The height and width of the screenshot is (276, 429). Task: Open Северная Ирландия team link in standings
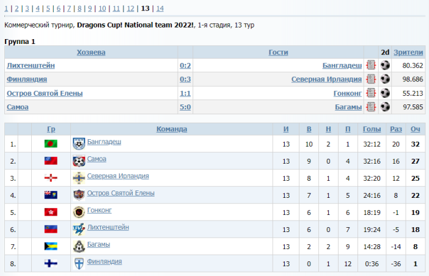(x=118, y=176)
